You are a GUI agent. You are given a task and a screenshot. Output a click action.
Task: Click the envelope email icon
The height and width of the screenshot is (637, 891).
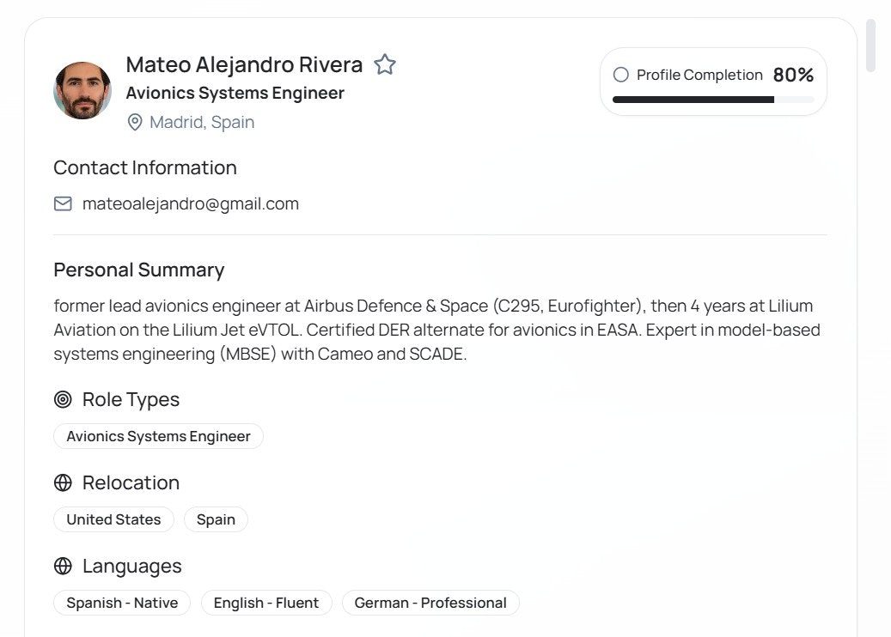(x=63, y=203)
